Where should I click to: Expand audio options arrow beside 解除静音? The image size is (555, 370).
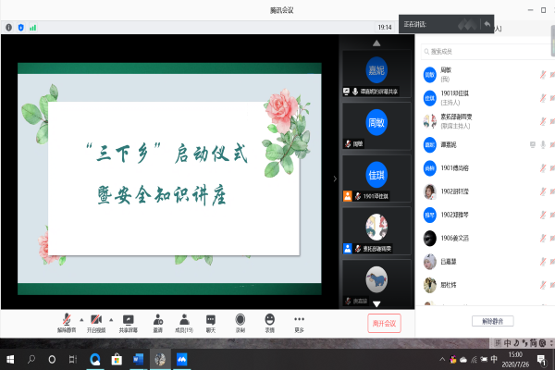[81, 317]
